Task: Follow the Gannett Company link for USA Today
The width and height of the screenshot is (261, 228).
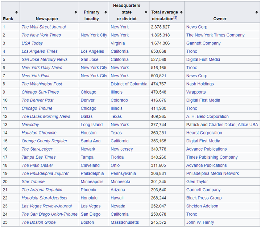Action: point(203,43)
